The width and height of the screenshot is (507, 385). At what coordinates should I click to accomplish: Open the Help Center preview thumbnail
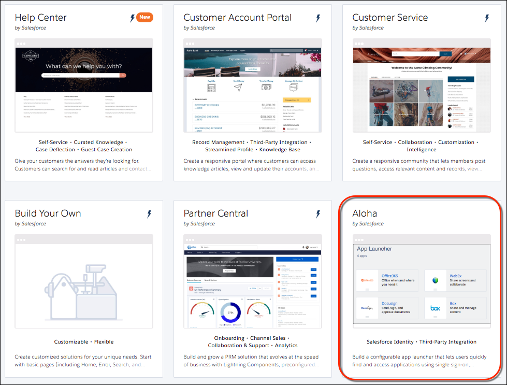(84, 85)
